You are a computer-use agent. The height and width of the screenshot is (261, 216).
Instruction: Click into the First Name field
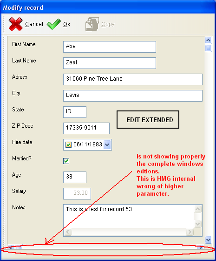pos(110,47)
